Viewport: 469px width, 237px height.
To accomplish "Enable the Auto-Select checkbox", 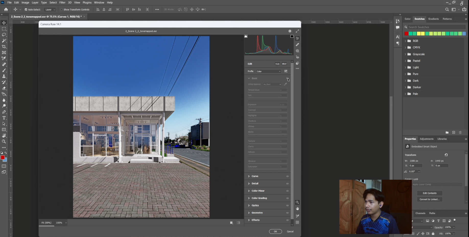I will [26, 9].
